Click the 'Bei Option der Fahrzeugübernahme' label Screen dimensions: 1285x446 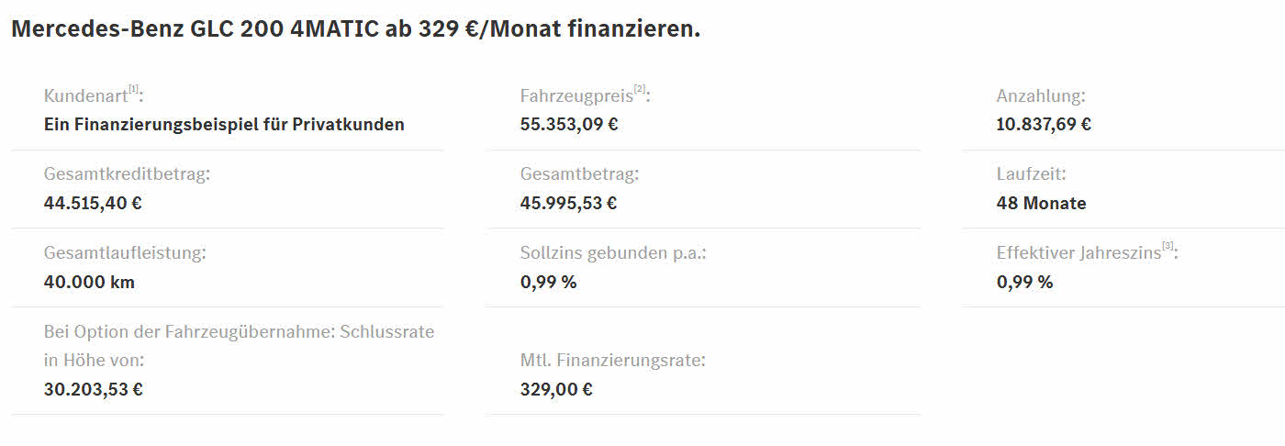239,332
